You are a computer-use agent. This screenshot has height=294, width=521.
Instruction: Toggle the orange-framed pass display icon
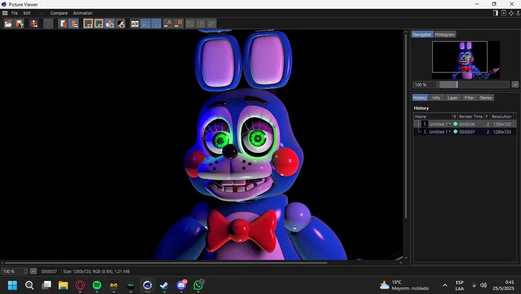[98, 24]
